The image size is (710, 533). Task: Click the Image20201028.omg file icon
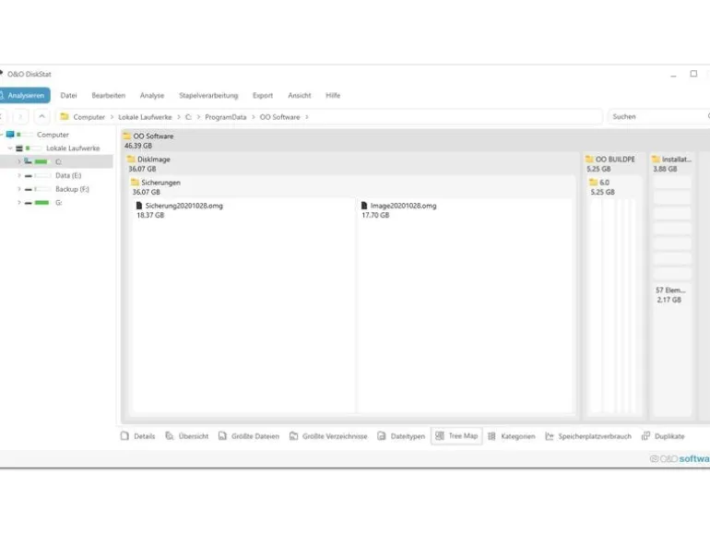click(364, 206)
